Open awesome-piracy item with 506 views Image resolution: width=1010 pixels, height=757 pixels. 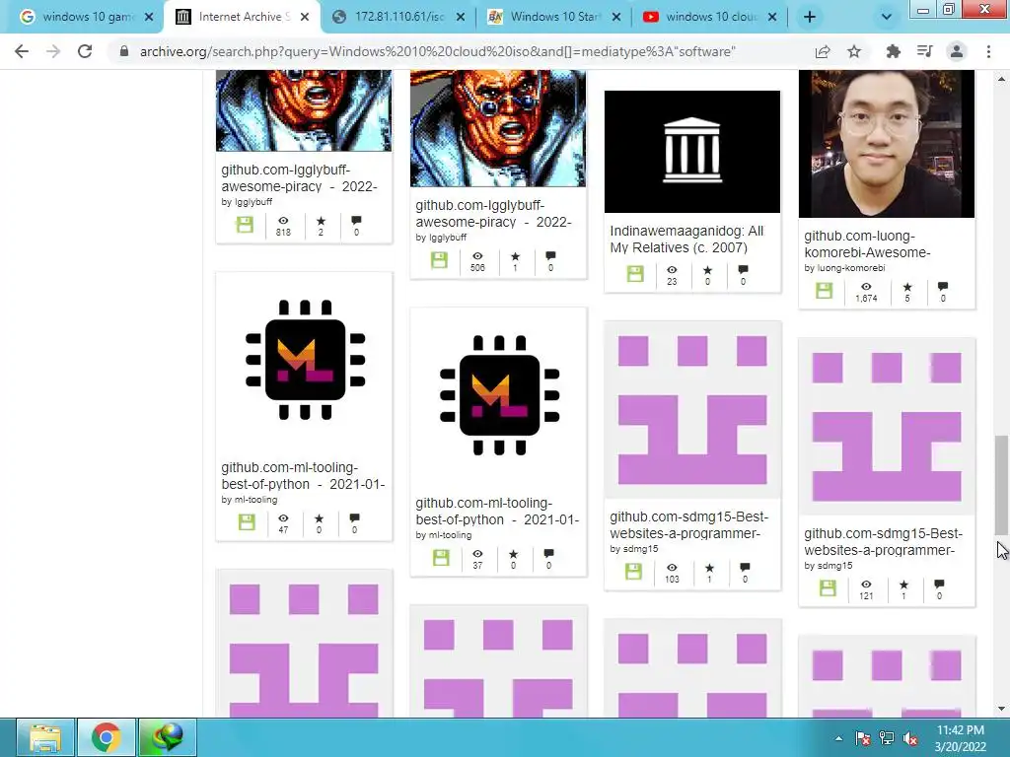click(x=493, y=213)
